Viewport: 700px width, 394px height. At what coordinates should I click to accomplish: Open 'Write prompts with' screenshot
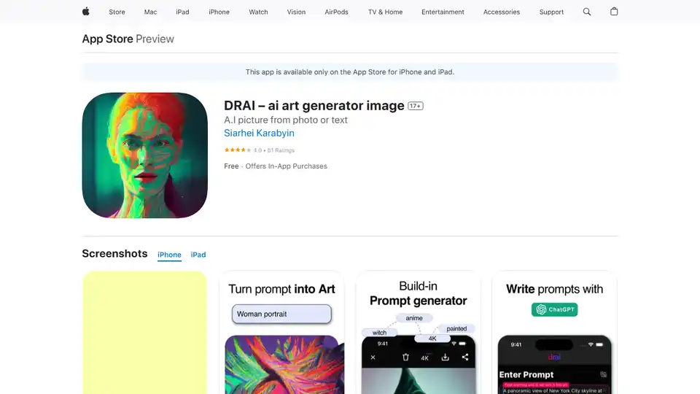coord(554,333)
